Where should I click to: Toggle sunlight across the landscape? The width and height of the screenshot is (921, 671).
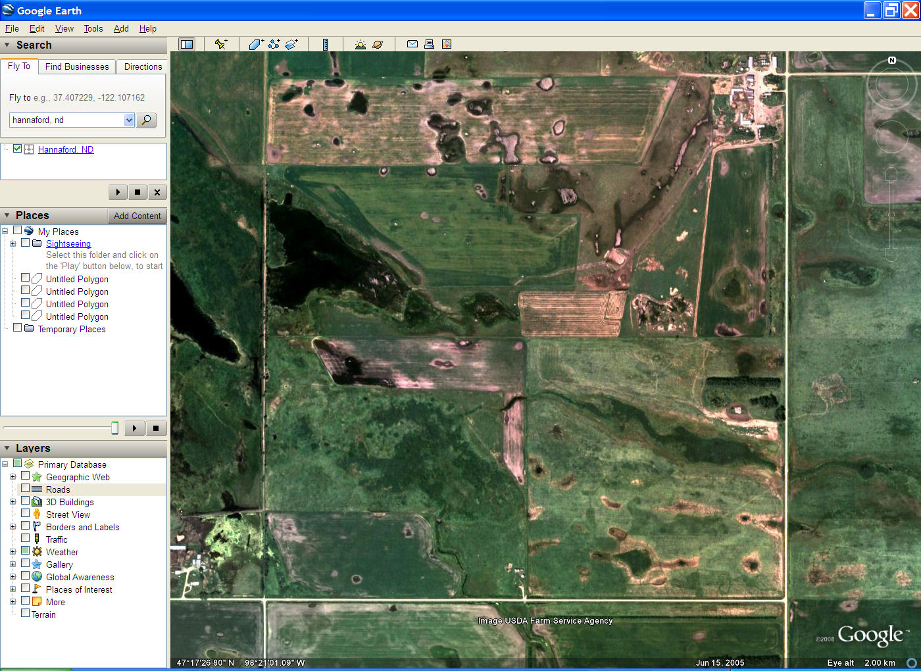(360, 44)
